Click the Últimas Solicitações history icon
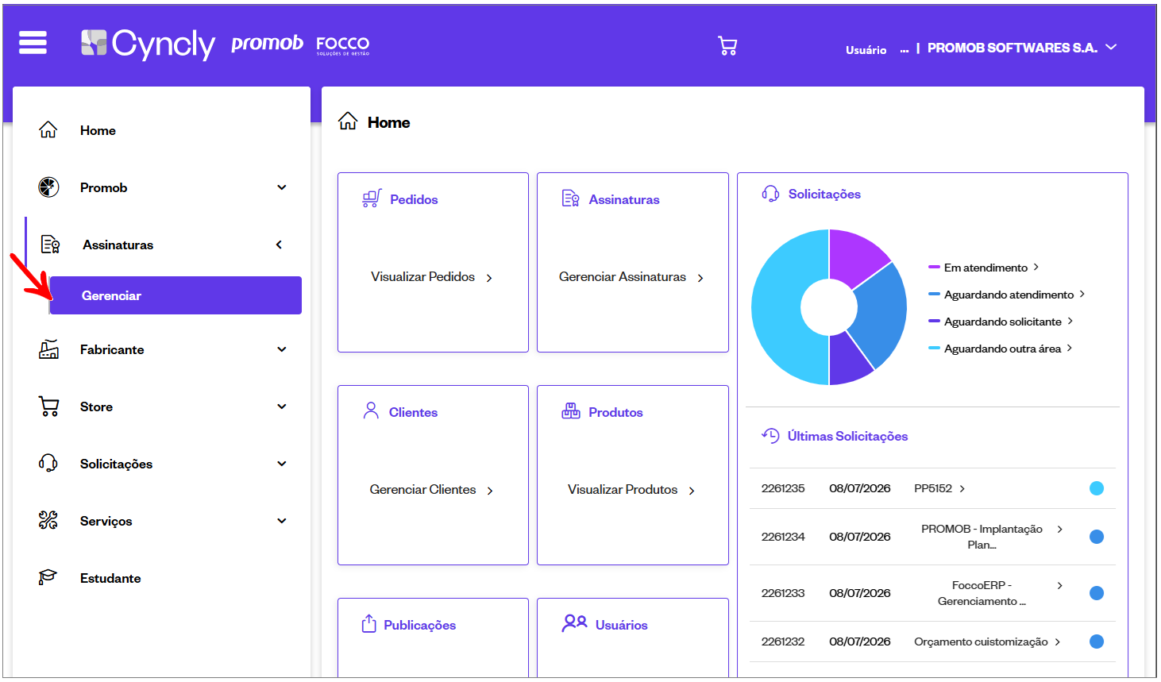 770,435
